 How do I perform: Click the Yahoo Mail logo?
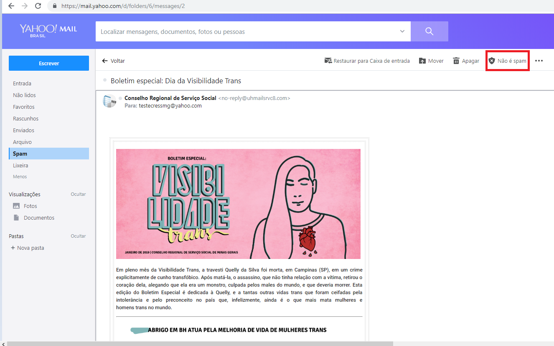(x=48, y=31)
